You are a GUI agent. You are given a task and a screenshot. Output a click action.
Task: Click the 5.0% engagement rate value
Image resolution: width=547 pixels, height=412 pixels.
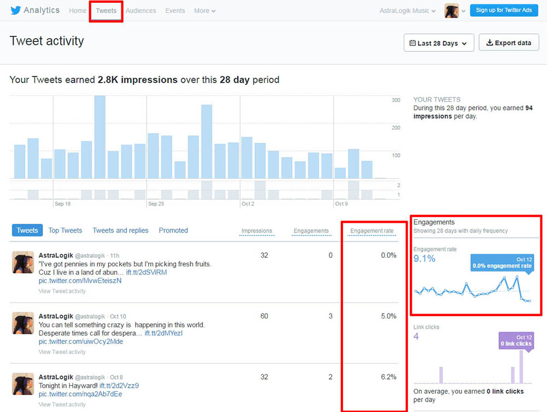coord(388,316)
